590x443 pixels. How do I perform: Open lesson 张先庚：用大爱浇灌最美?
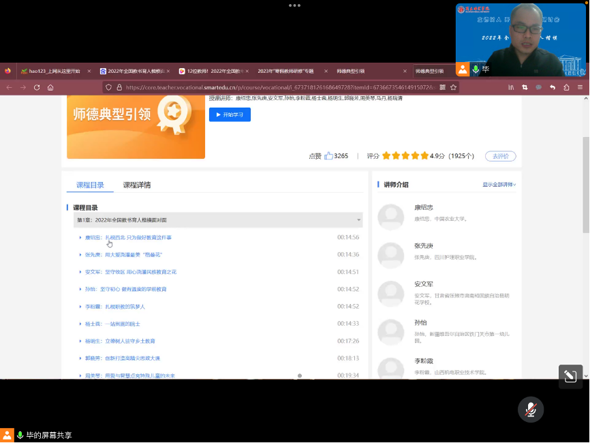coord(123,255)
